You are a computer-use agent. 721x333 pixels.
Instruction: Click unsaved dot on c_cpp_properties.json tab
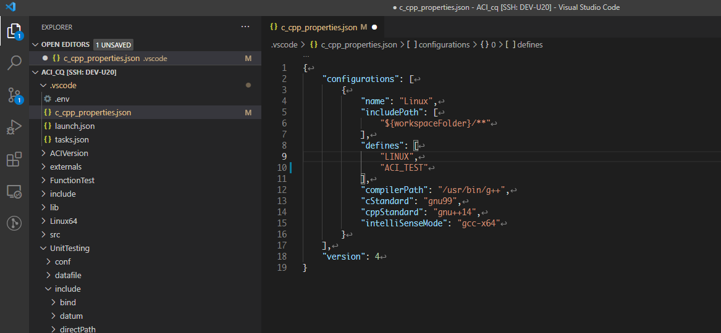pyautogui.click(x=374, y=28)
